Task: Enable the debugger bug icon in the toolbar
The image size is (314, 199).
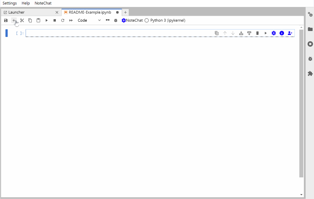Action: 116,21
